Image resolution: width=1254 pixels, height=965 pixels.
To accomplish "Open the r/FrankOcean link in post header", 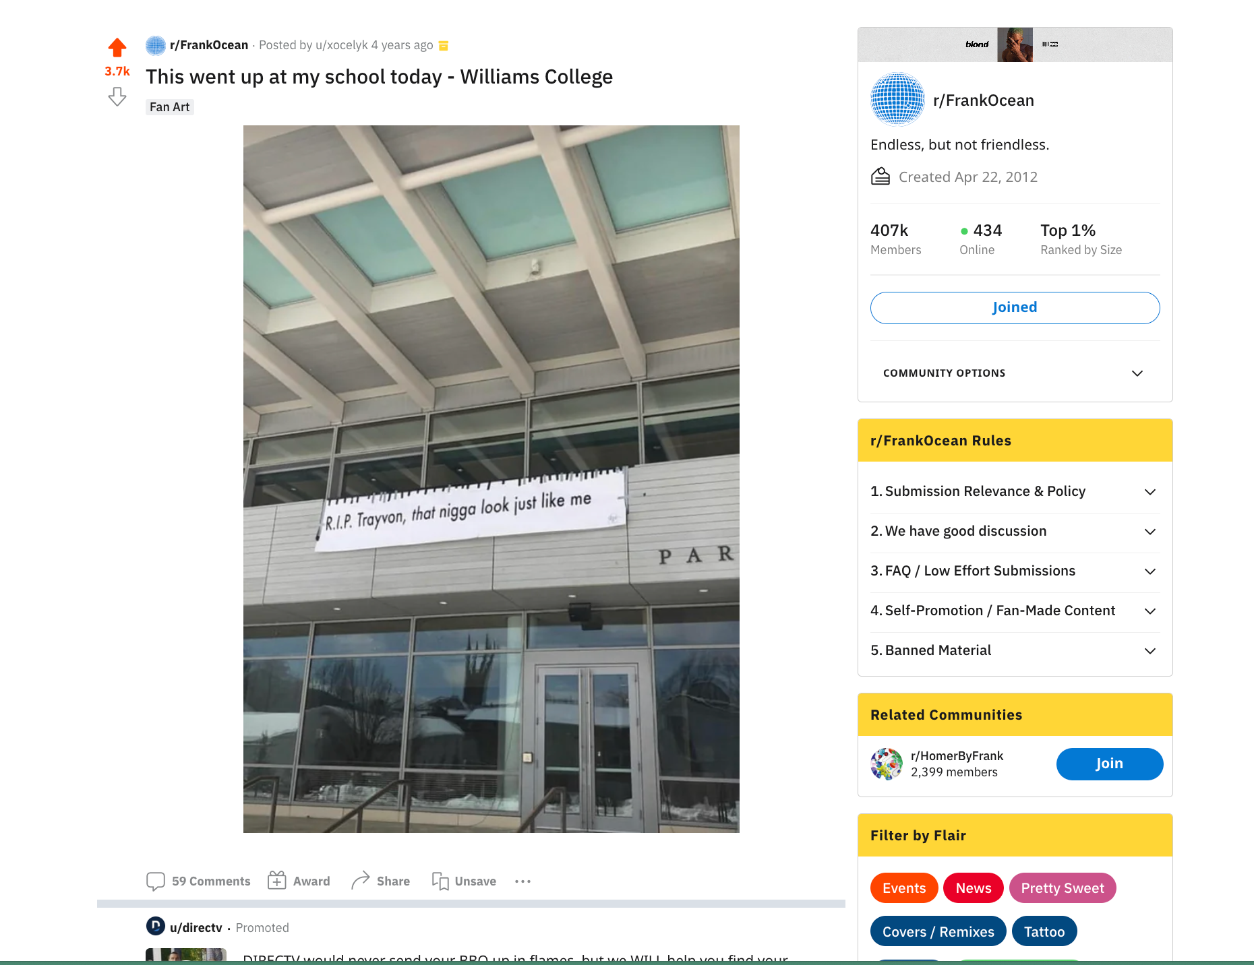I will 209,45.
